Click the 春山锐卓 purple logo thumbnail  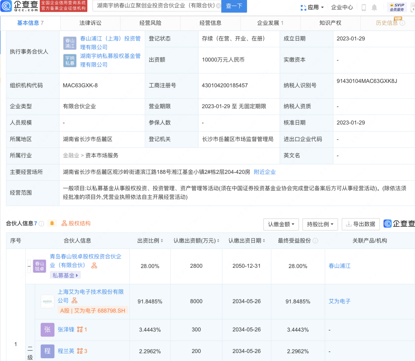(x=39, y=266)
